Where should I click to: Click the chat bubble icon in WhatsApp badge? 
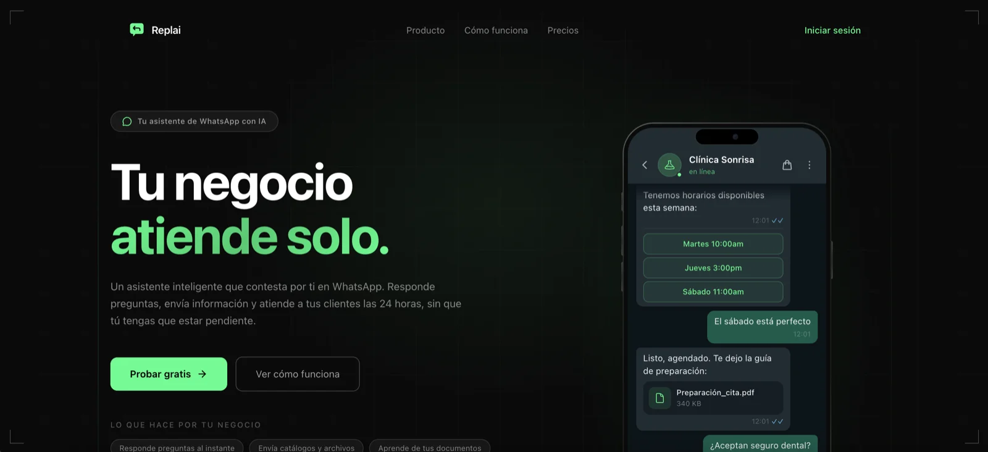(x=127, y=122)
